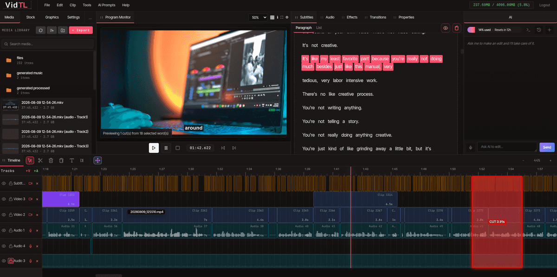Choose the Text tool in the timeline toolbar
The height and width of the screenshot is (277, 557).
point(71,160)
